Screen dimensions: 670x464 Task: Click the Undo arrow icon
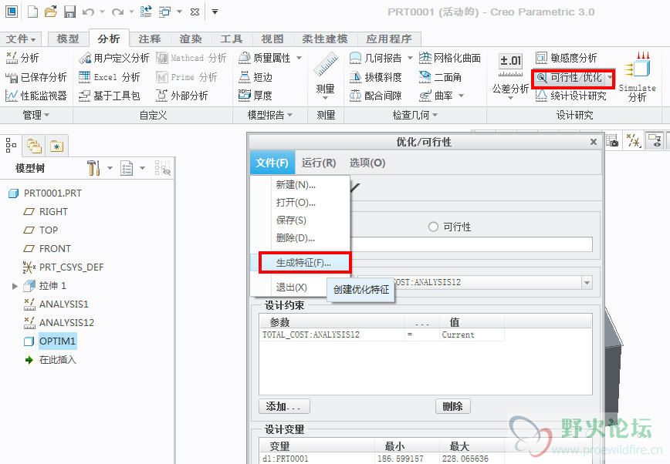[88, 12]
